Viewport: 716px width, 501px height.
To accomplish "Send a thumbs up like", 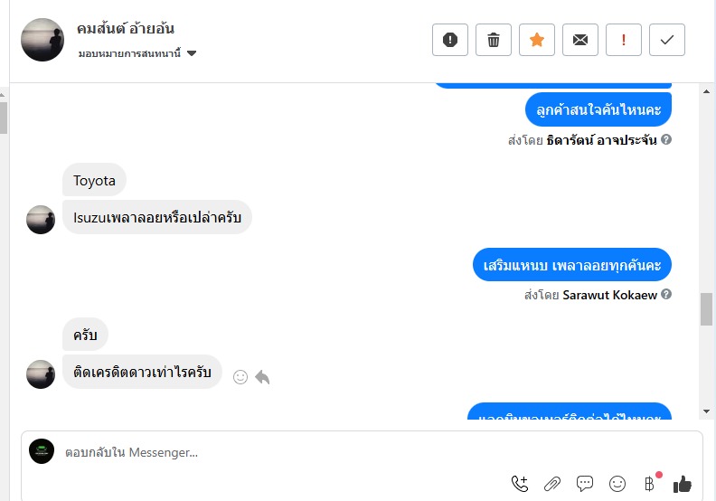I will click(x=683, y=484).
